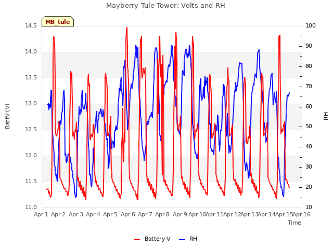Click the RH legend entry
The height and width of the screenshot is (249, 333).
click(x=188, y=239)
